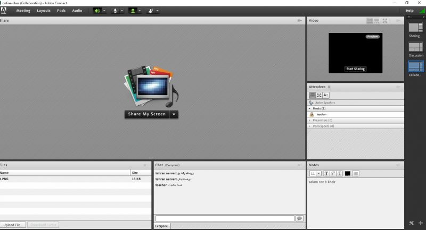The height and width of the screenshot is (230, 426).
Task: Click the raise hand status icon
Action: coord(151,11)
